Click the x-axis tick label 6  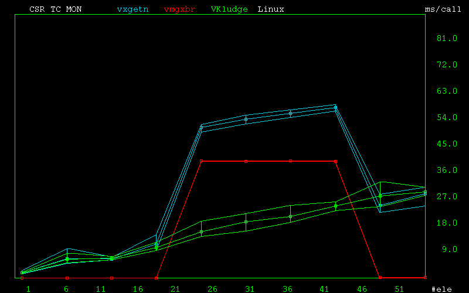click(x=66, y=289)
